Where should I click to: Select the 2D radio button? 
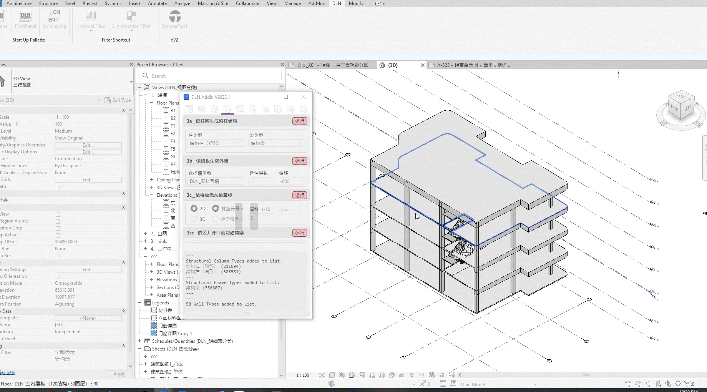[x=194, y=208]
